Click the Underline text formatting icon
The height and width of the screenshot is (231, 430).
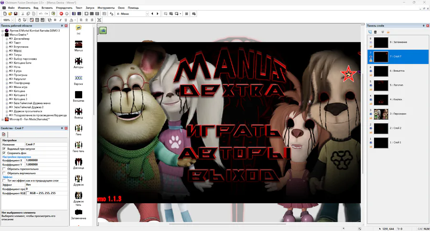[65, 20]
